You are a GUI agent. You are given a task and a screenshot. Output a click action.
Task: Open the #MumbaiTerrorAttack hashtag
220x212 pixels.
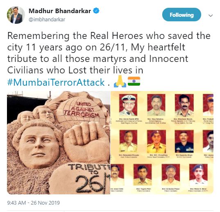tap(56, 82)
